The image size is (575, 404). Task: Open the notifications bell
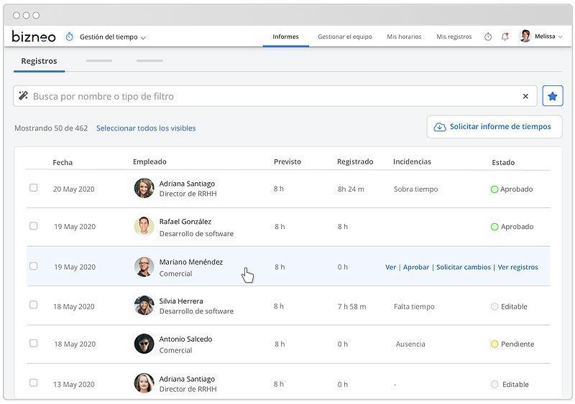505,37
